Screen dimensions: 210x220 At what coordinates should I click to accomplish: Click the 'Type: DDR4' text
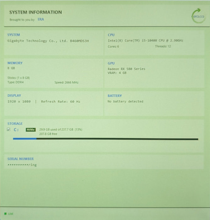16,82
